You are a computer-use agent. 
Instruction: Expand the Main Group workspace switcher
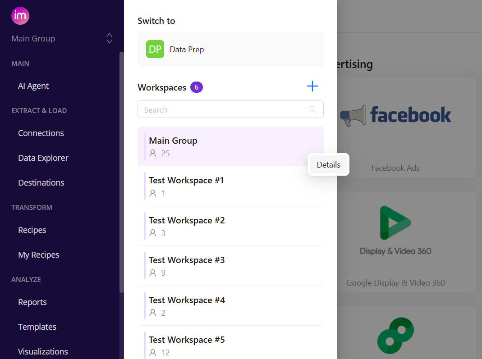point(109,38)
